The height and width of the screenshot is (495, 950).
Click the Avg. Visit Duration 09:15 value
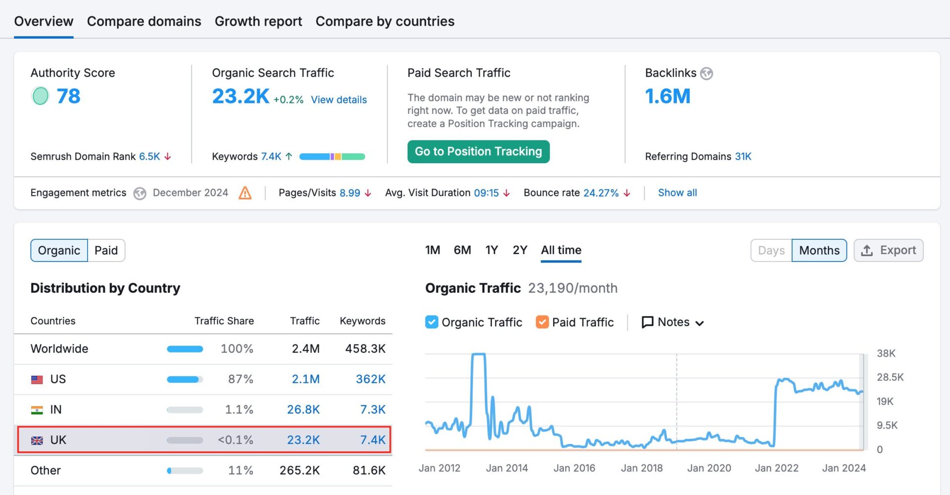click(x=486, y=193)
